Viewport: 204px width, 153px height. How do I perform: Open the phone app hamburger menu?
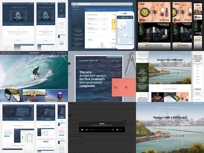[119, 17]
